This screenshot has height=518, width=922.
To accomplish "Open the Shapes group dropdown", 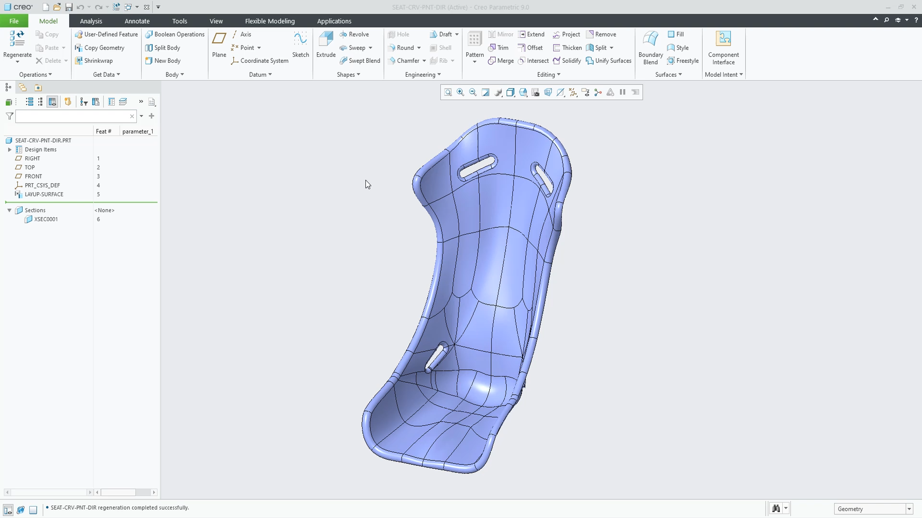I will click(349, 74).
